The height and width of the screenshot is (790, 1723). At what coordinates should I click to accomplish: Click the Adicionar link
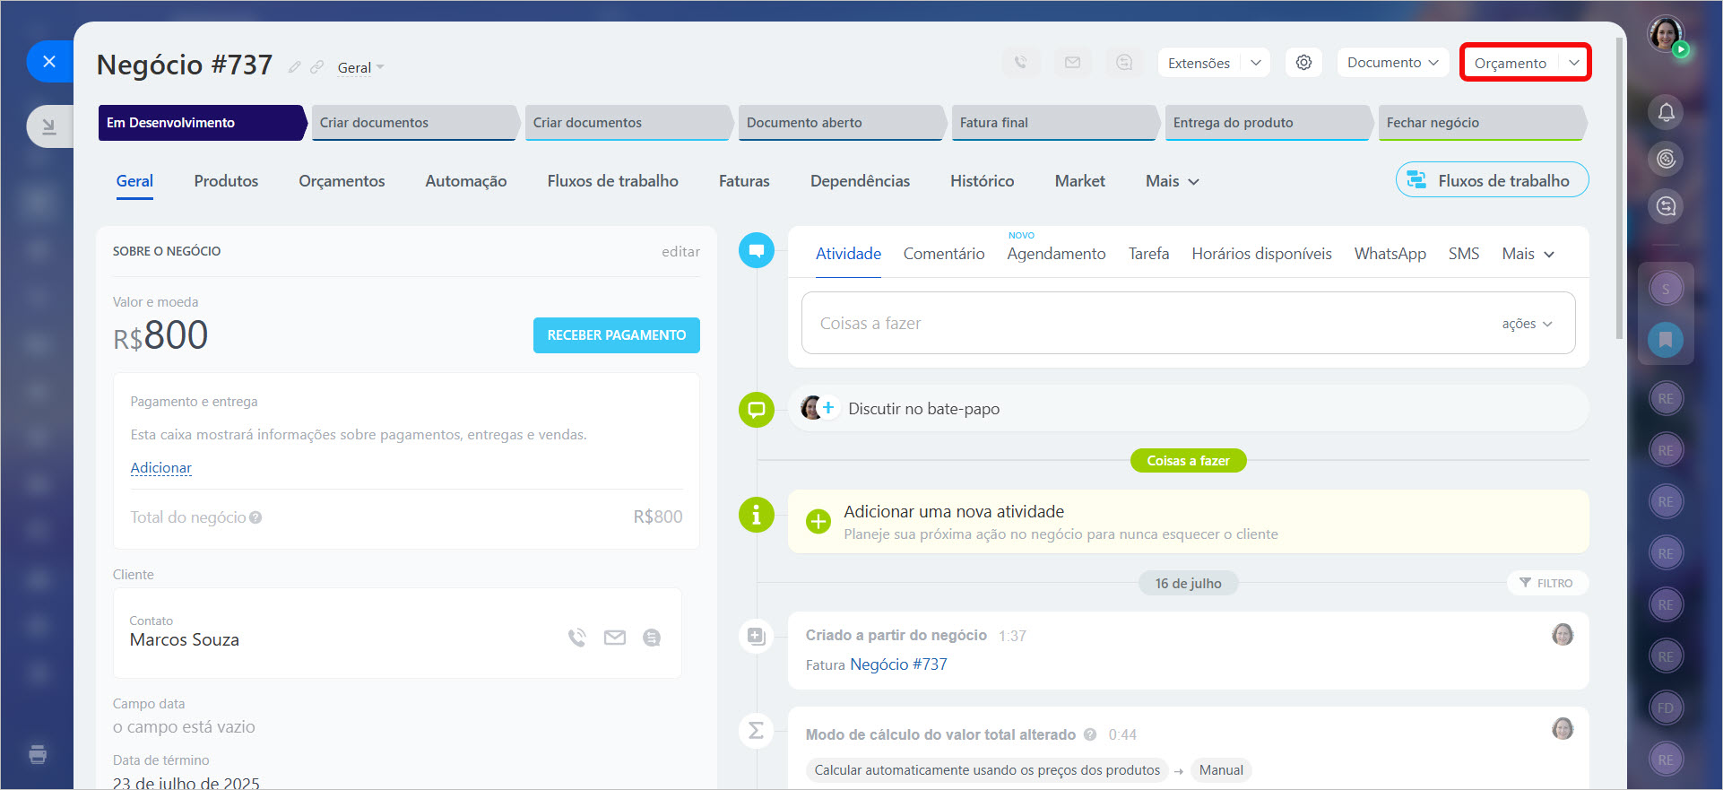tap(161, 468)
